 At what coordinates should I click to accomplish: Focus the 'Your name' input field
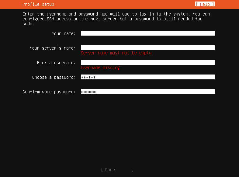(147, 33)
